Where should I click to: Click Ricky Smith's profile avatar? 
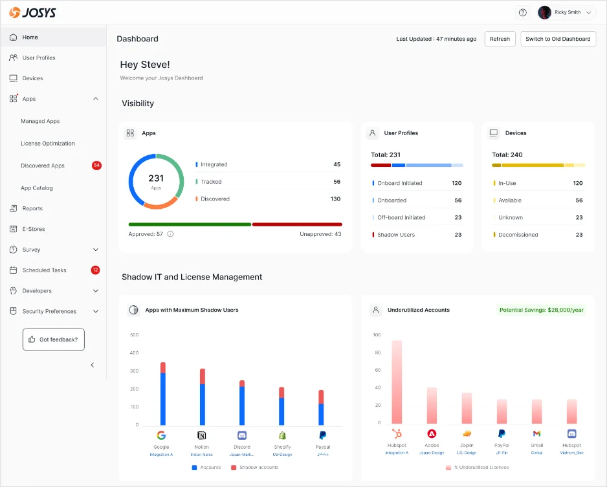[544, 12]
